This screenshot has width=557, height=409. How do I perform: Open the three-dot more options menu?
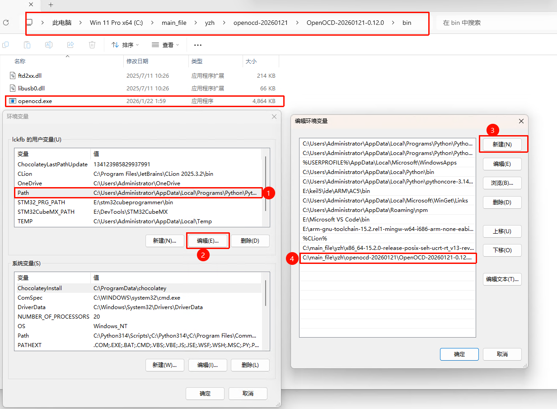197,45
